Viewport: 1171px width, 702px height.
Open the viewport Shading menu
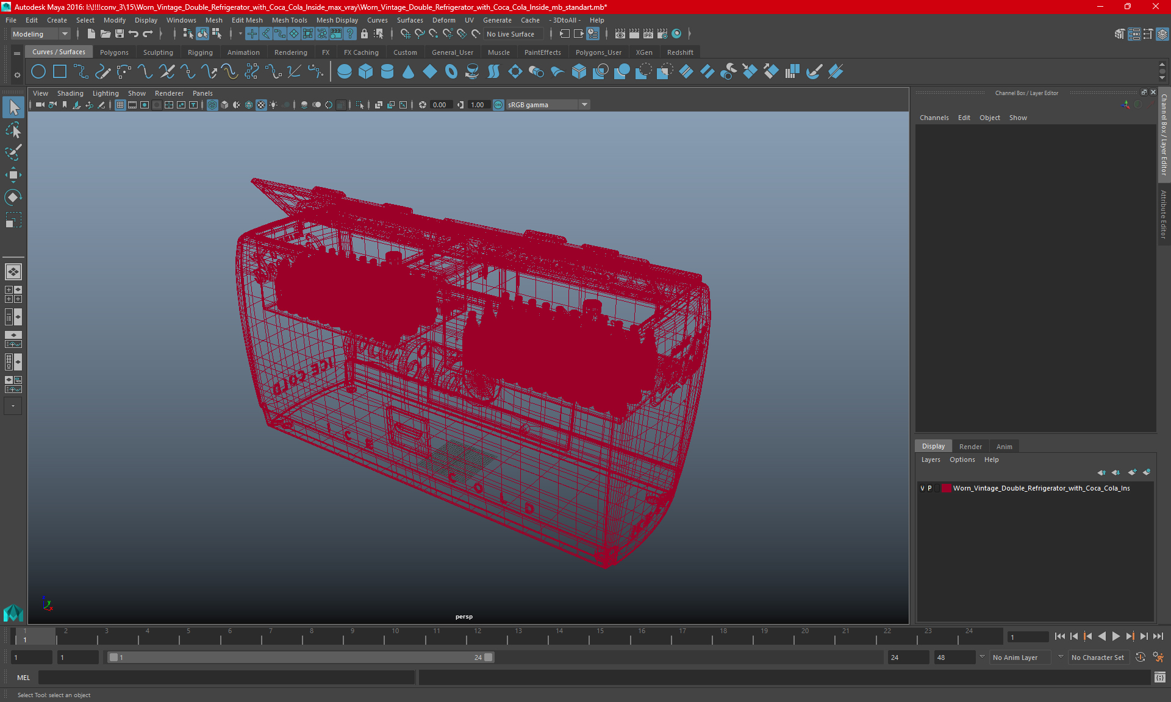[70, 93]
